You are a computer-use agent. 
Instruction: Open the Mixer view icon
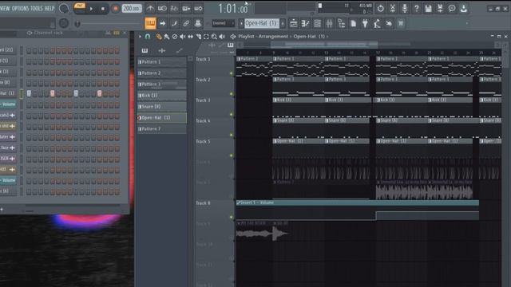pos(330,23)
